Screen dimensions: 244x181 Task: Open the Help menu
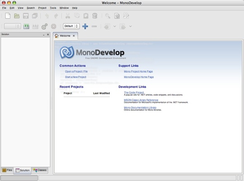coord(75,8)
